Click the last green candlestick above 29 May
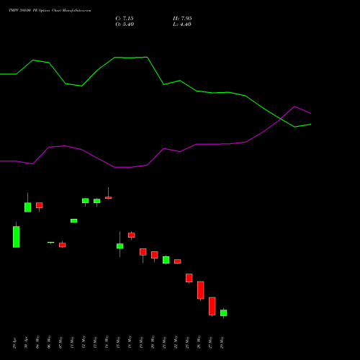 coord(224,312)
